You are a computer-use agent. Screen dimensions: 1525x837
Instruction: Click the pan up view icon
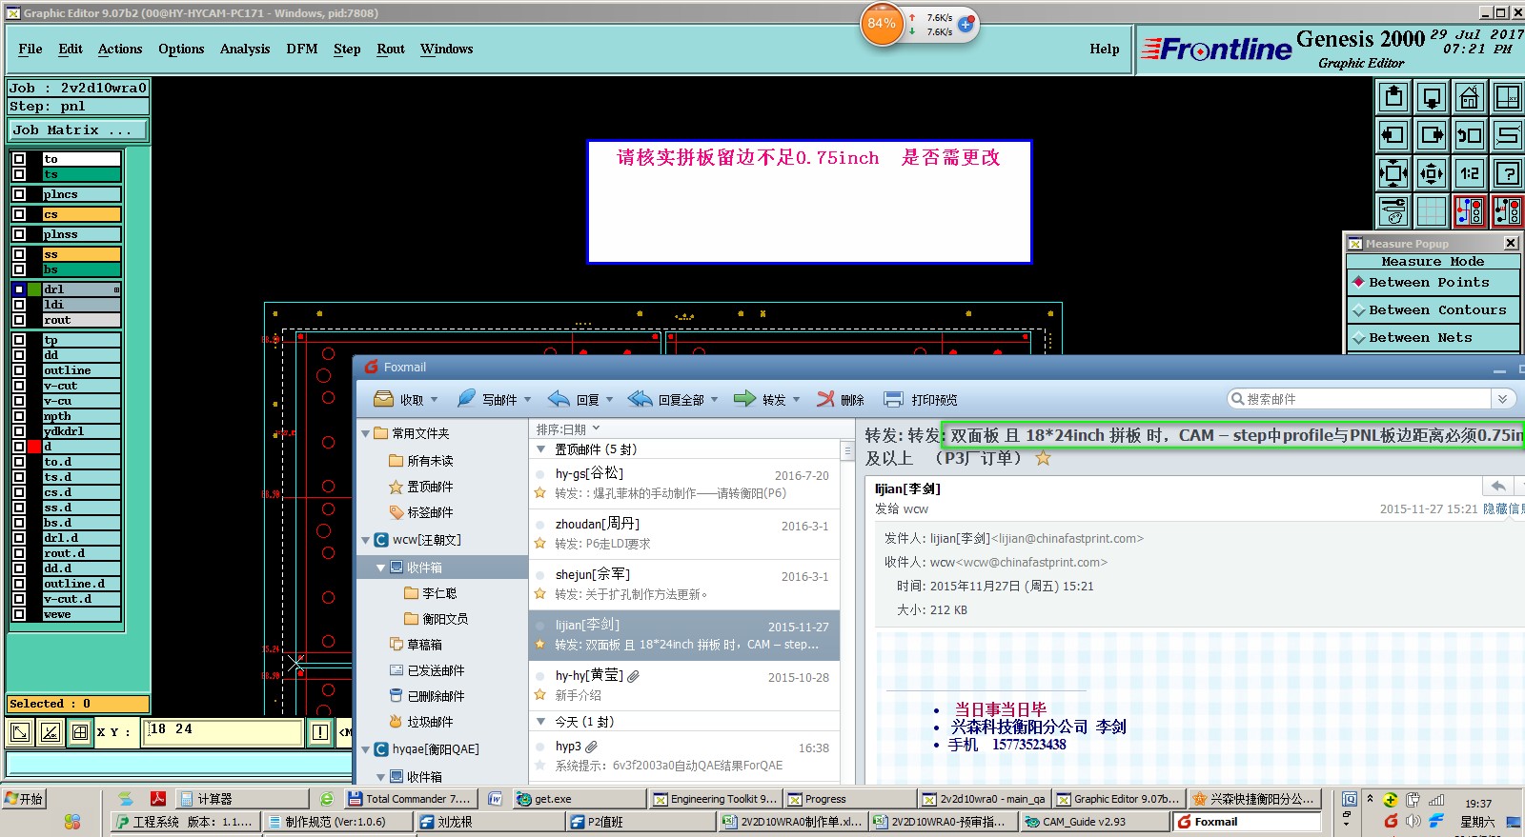1393,97
